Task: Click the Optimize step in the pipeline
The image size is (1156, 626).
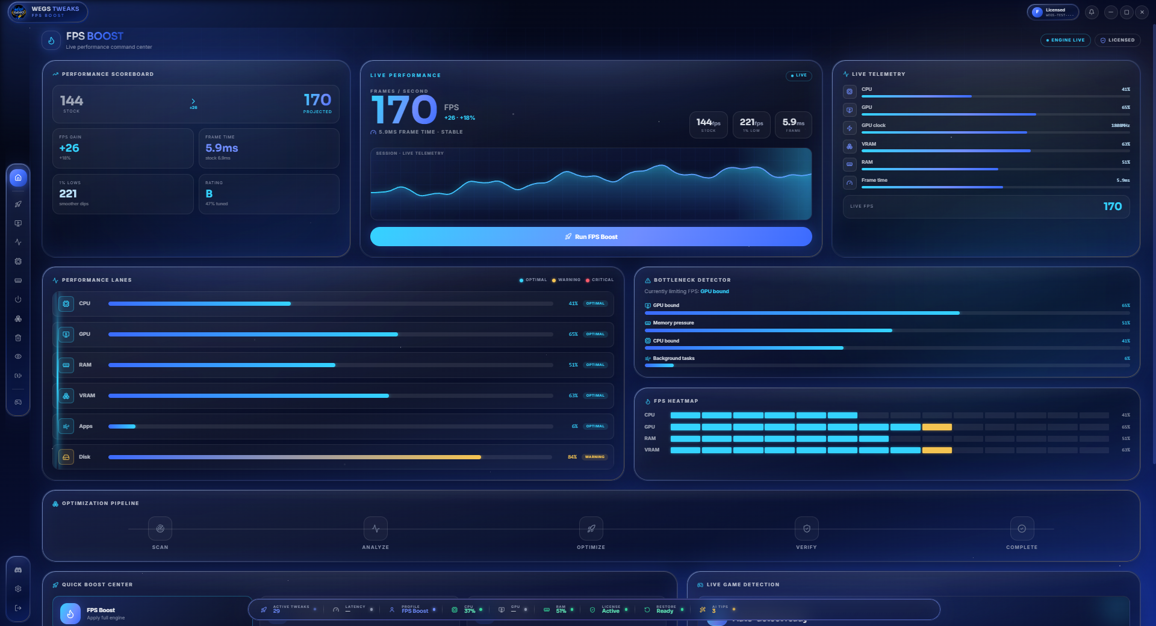Action: (591, 528)
